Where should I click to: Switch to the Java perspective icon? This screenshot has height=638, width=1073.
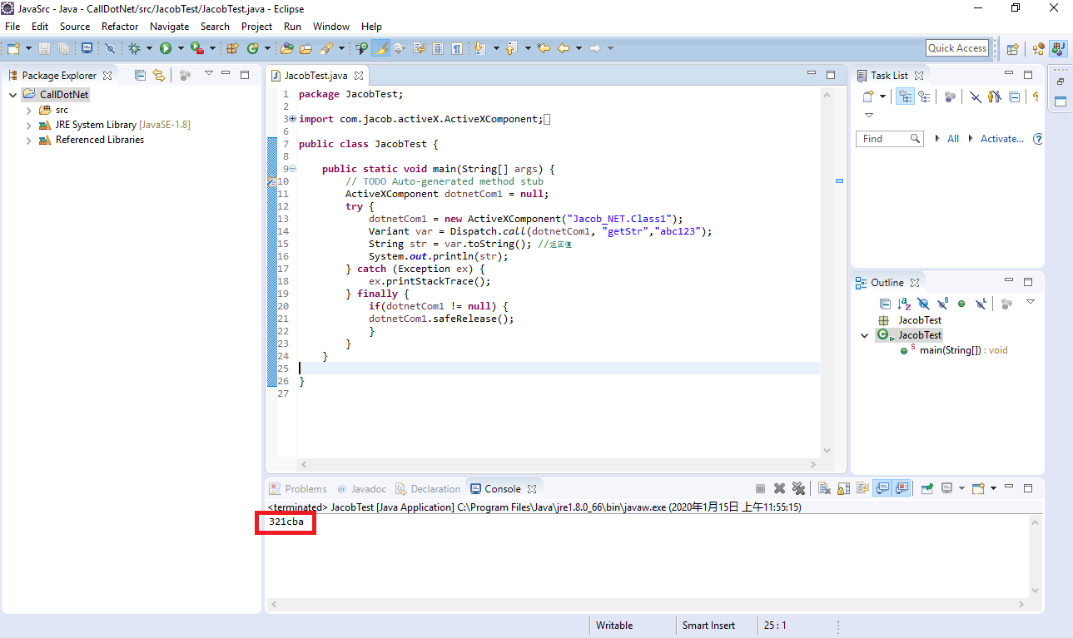tap(1057, 49)
